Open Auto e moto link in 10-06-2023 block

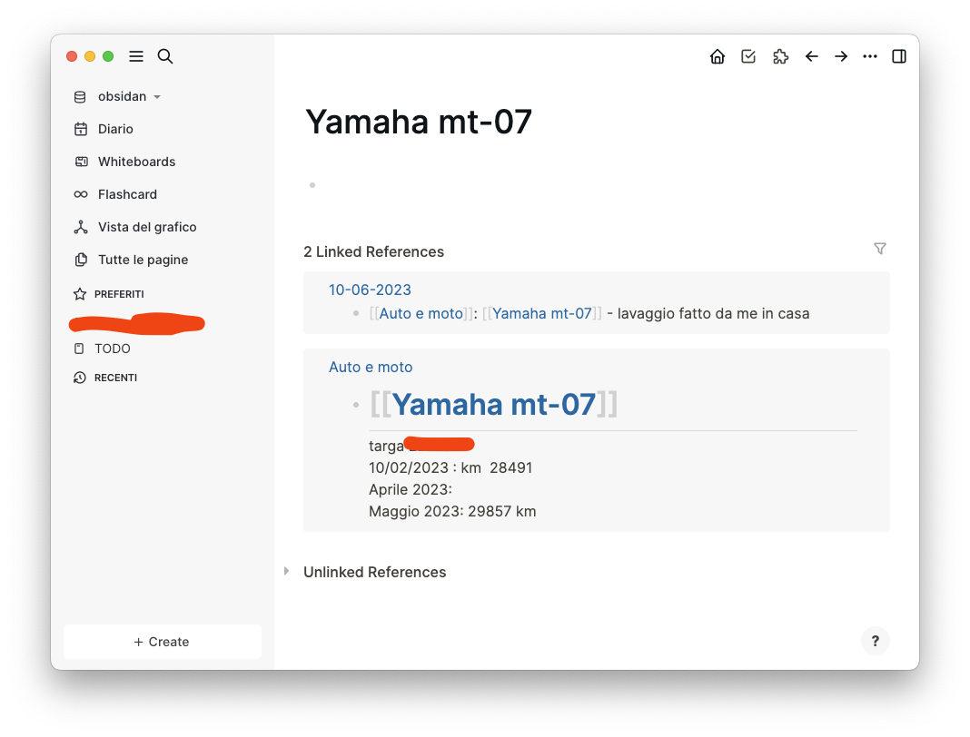click(x=421, y=313)
